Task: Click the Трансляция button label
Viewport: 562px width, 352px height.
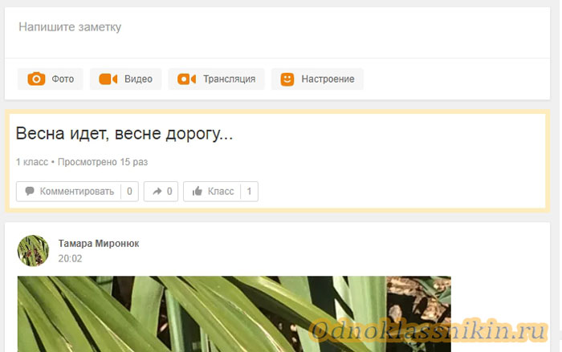Action: (x=230, y=79)
